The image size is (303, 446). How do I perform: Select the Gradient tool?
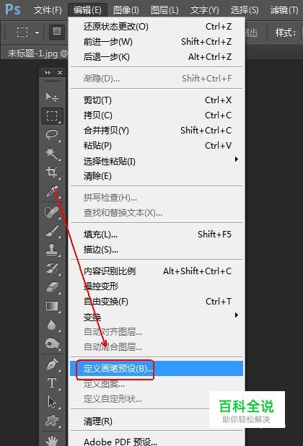click(x=52, y=306)
